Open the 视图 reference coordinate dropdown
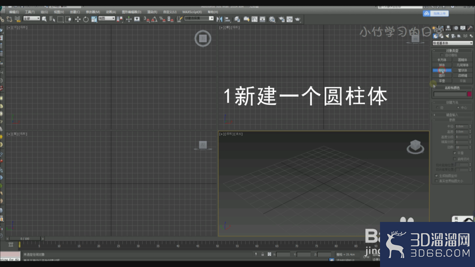The image size is (475, 267). click(106, 18)
